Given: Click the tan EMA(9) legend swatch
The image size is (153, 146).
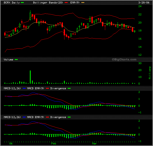Looking at the screenshot, I should (83, 3).
